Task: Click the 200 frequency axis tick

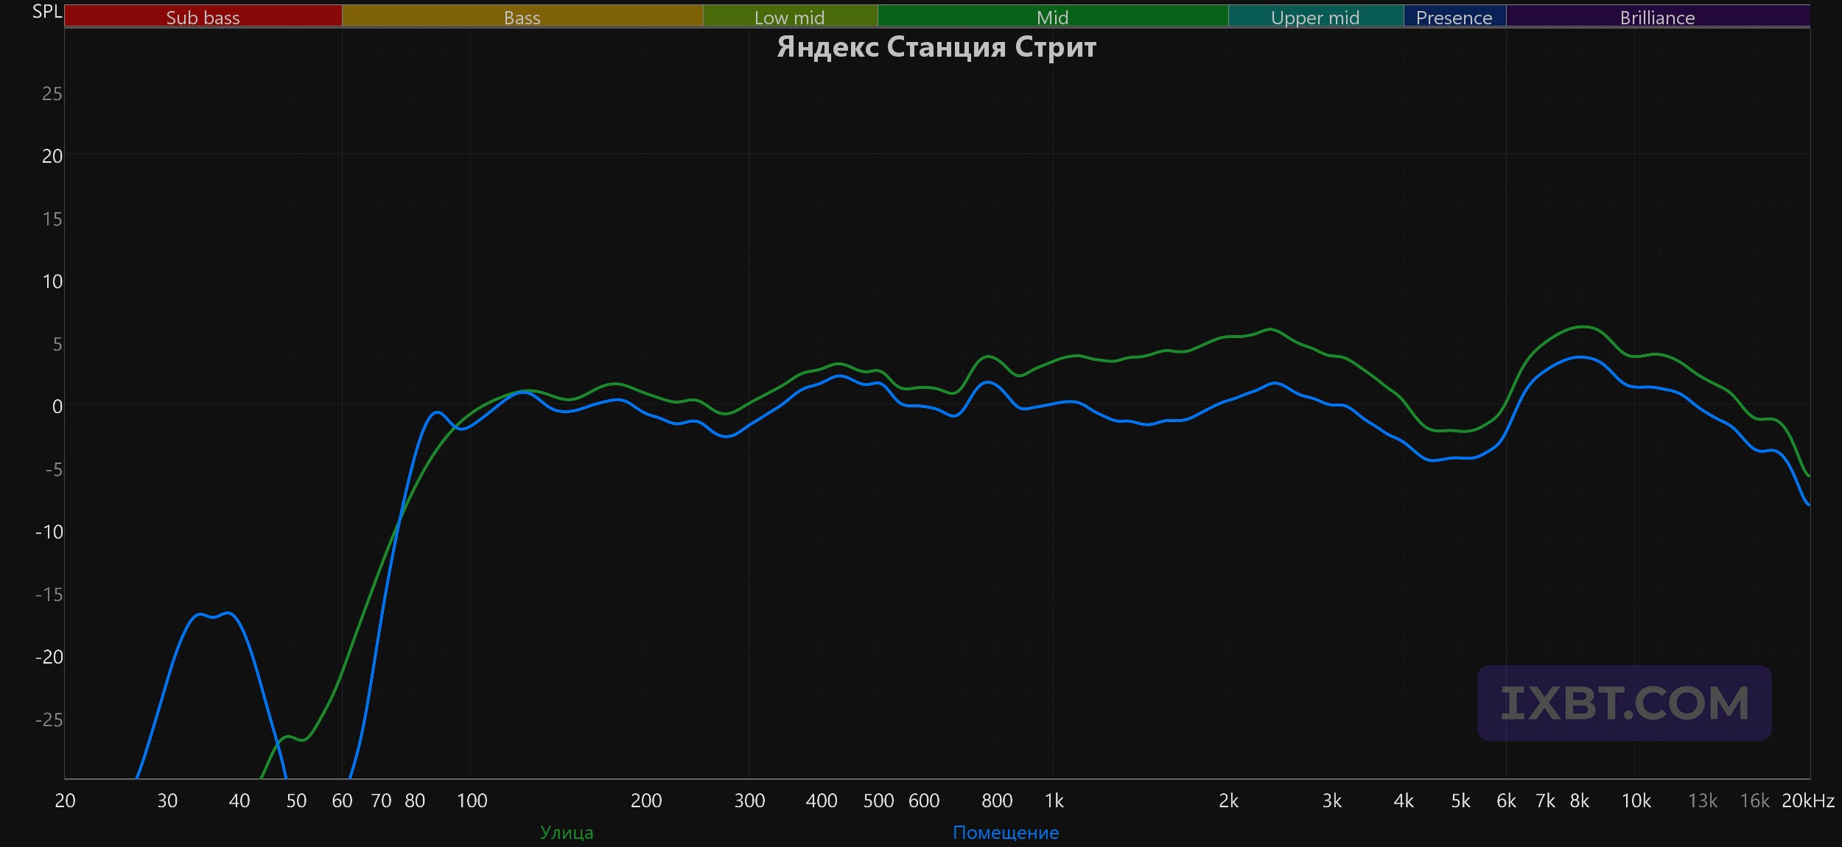Action: click(646, 801)
